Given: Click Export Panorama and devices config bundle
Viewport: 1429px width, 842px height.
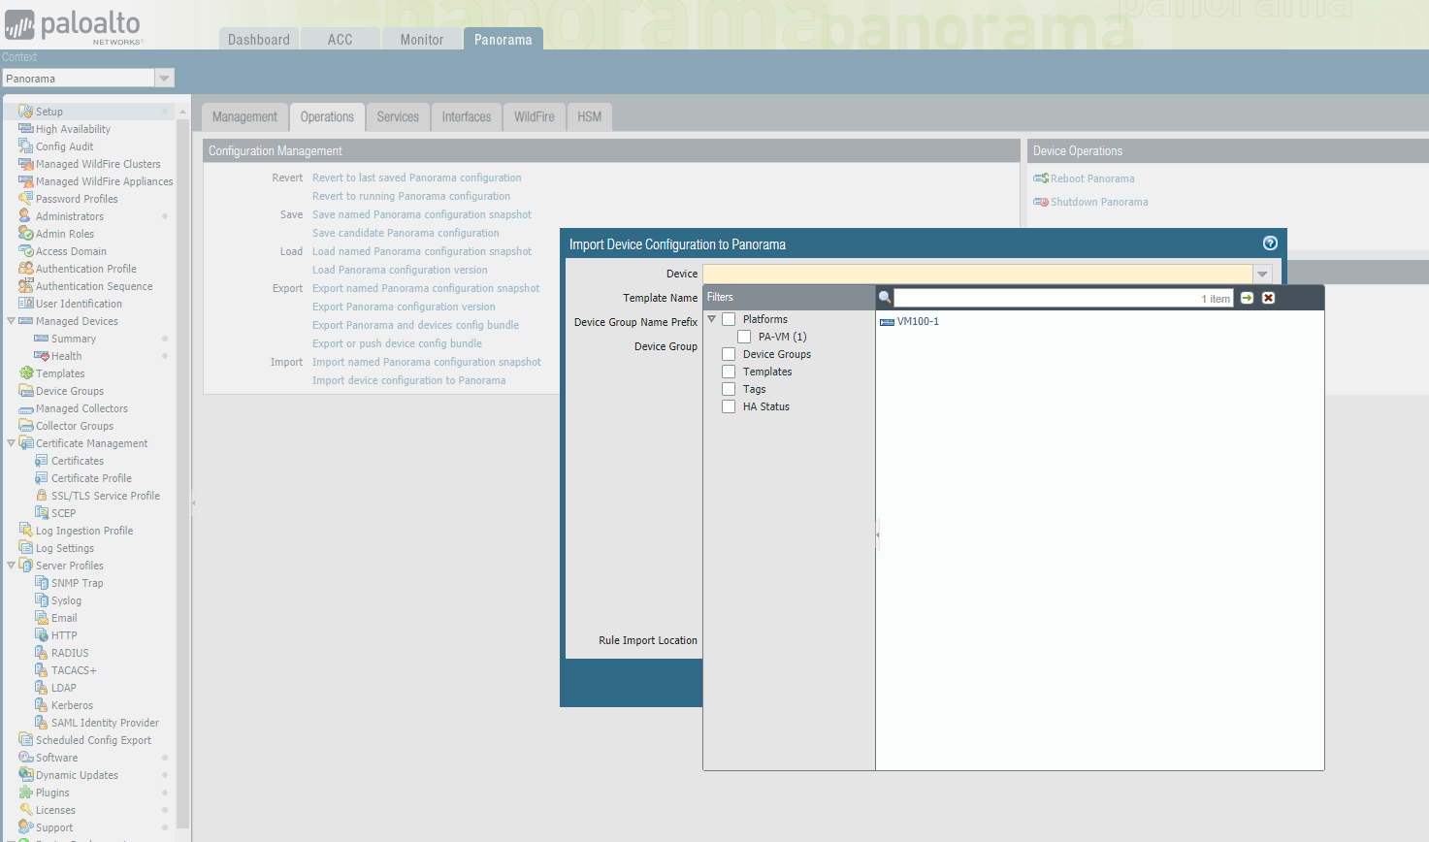Looking at the screenshot, I should [x=415, y=325].
